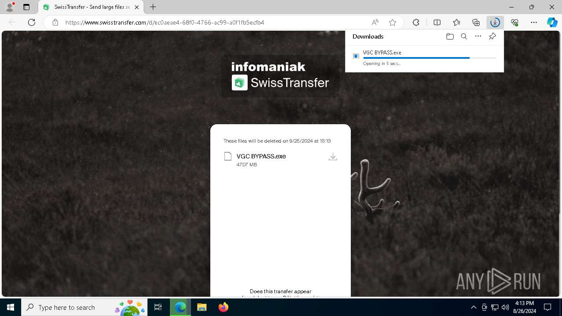Open network tray icon
Image resolution: width=562 pixels, height=316 pixels.
pyautogui.click(x=495, y=307)
